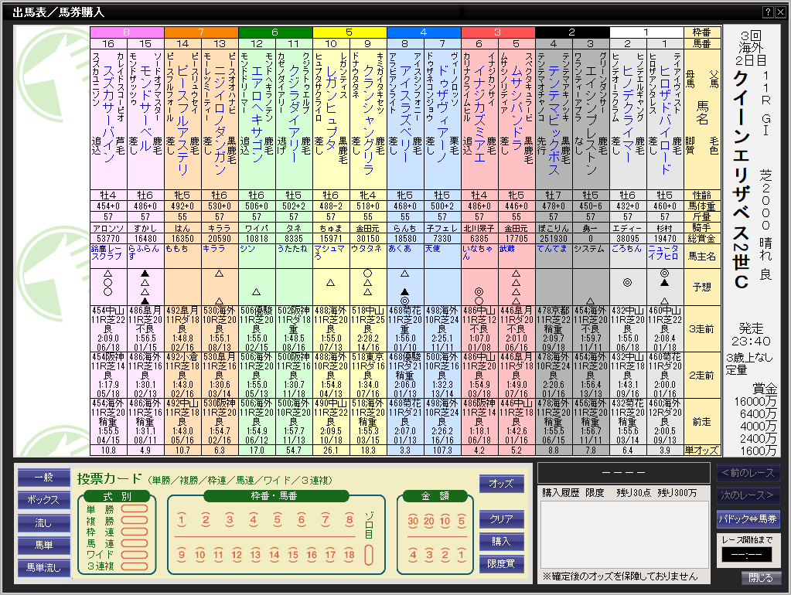Viewport: 791px width, 595px height.
Task: Select the ワイド bet type oval
Action: click(x=135, y=555)
